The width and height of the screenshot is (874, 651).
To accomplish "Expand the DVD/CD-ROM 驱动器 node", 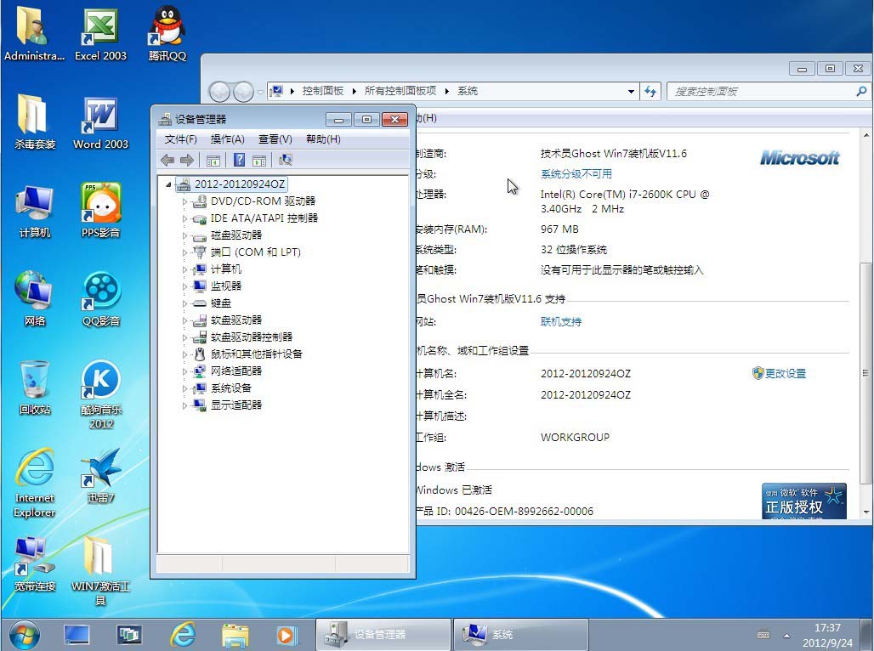I will point(184,201).
